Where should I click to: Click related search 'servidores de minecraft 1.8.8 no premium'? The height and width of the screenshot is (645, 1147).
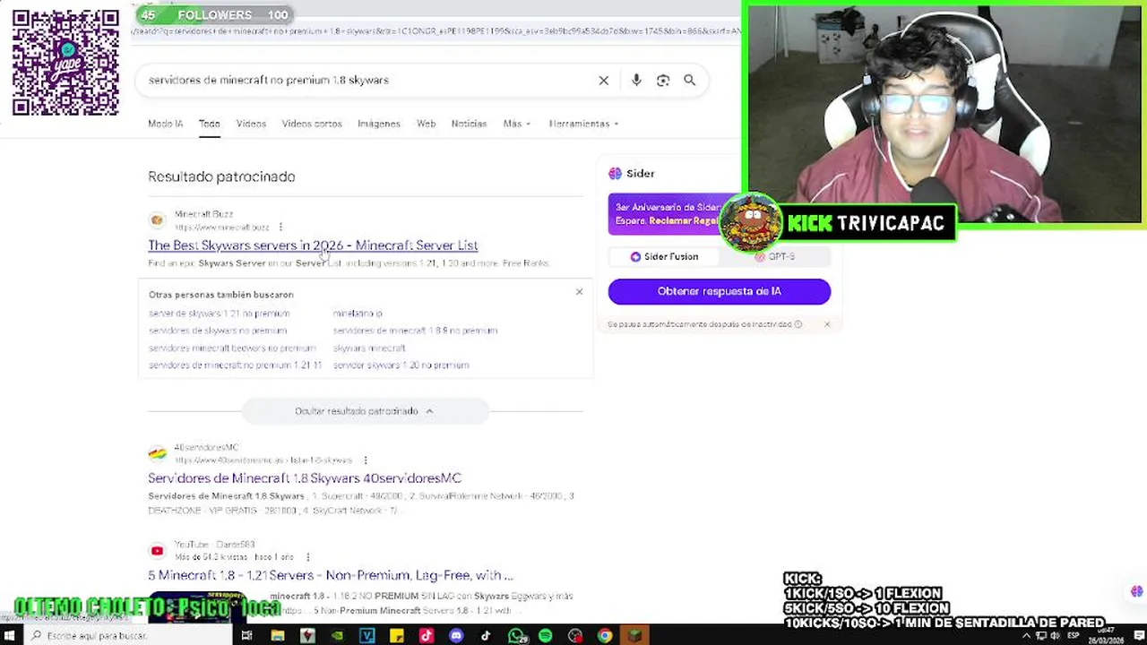tap(415, 331)
